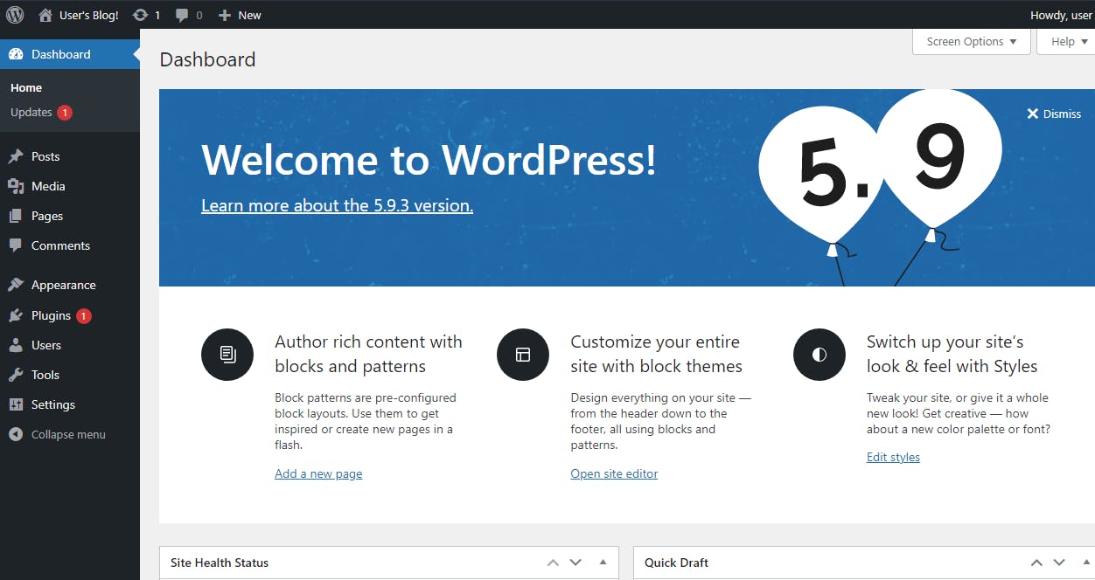The width and height of the screenshot is (1095, 580).
Task: Click the Plugins plug icon
Action: click(16, 315)
